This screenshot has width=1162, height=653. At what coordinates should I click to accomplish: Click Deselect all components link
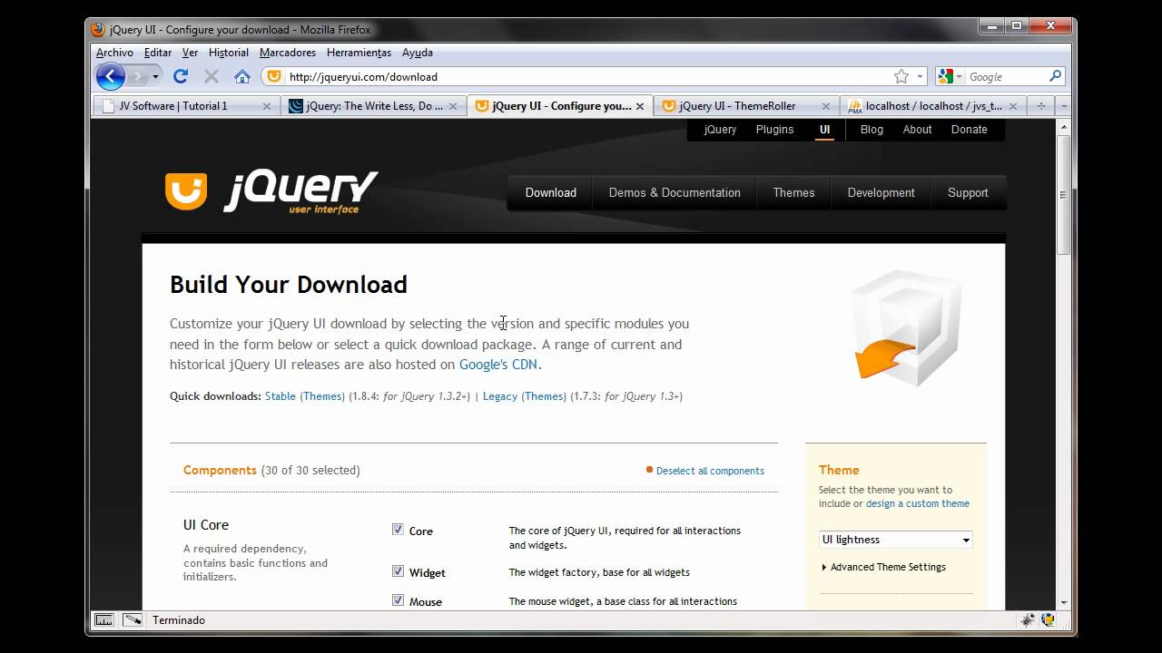[710, 471]
